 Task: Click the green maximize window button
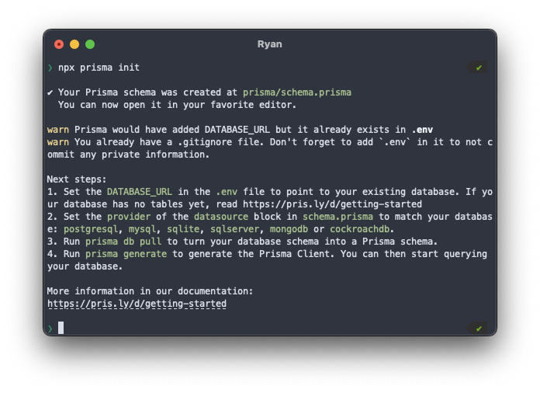(x=90, y=44)
